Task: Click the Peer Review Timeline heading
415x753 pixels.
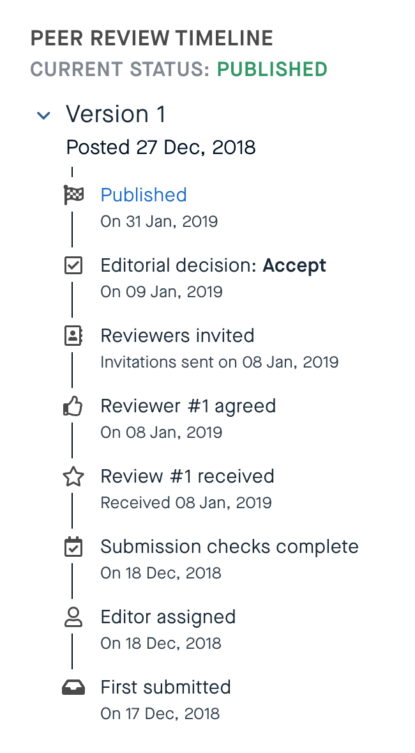Action: pos(152,38)
